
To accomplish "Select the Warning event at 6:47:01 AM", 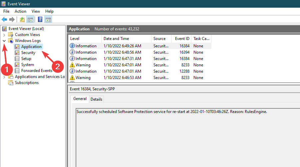I will point(140,65).
